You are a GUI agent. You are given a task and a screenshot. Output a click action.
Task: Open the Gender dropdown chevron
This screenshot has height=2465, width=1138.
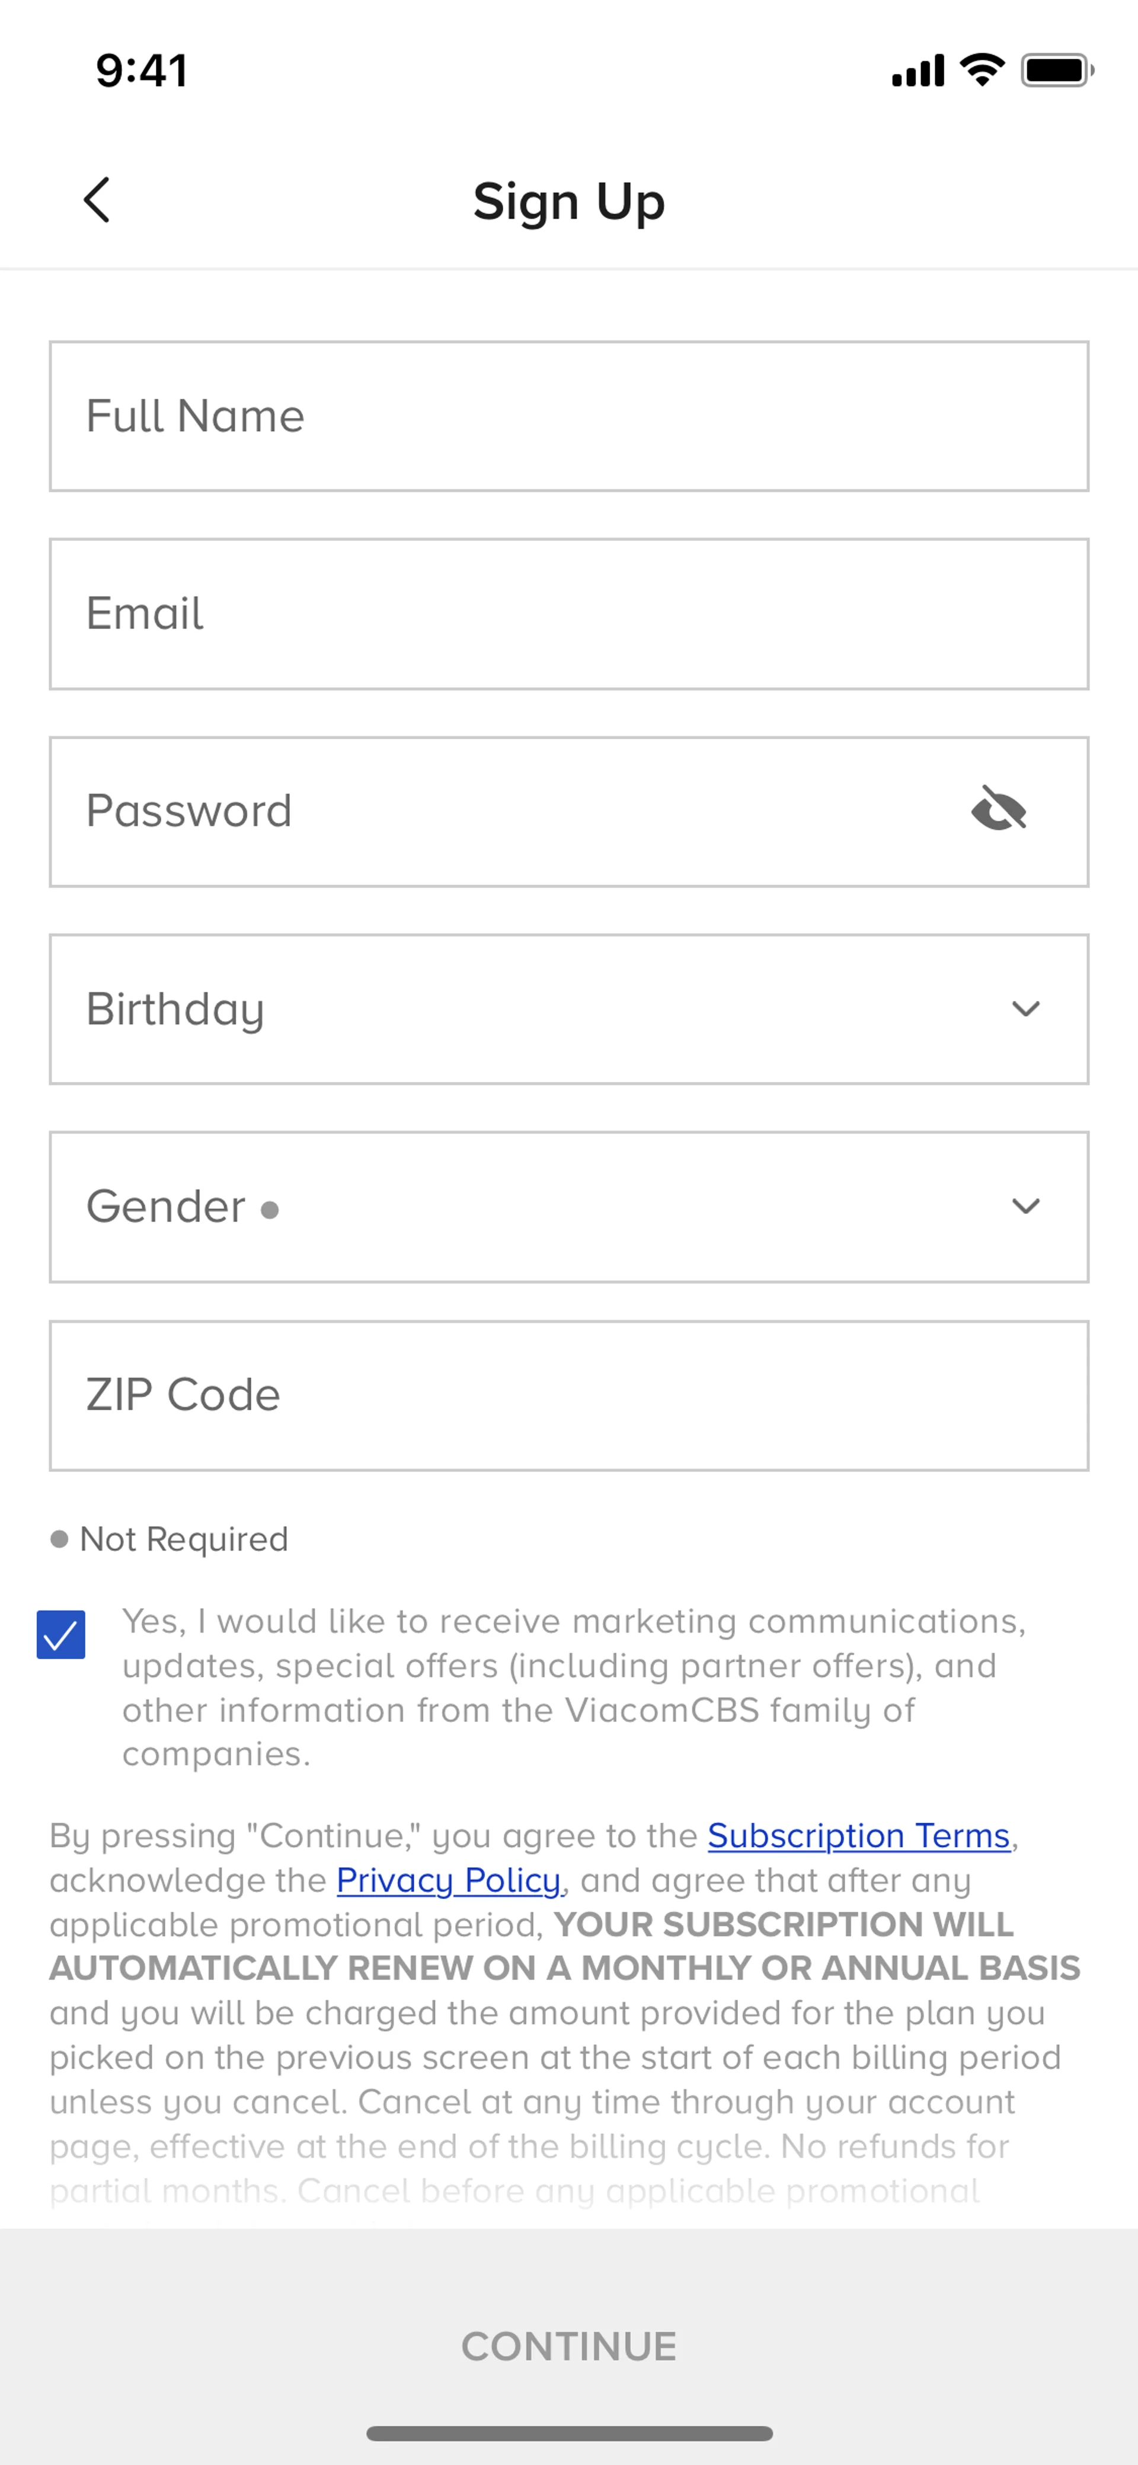click(x=1025, y=1206)
